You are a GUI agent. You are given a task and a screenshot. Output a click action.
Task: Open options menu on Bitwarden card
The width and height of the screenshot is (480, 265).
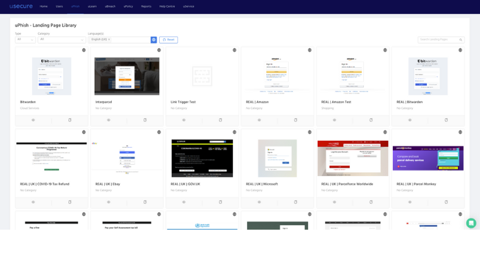(x=84, y=50)
